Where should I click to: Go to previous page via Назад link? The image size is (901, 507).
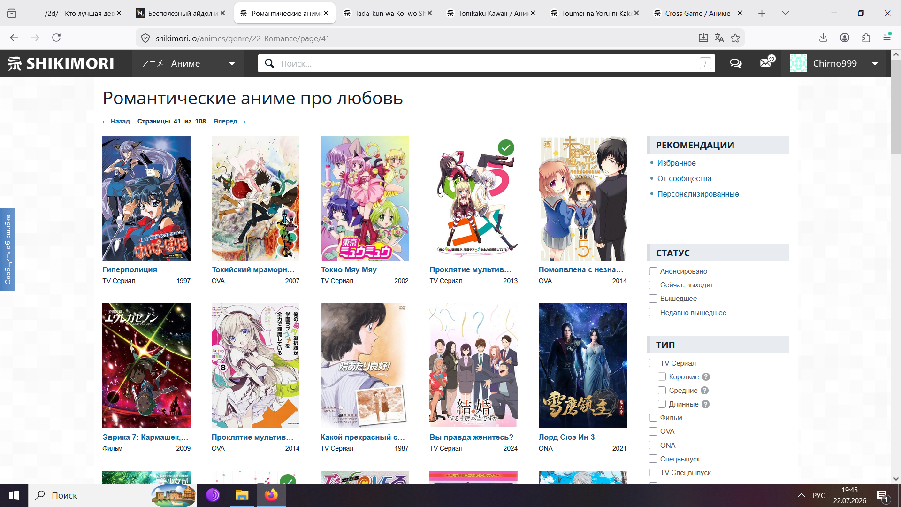[116, 121]
